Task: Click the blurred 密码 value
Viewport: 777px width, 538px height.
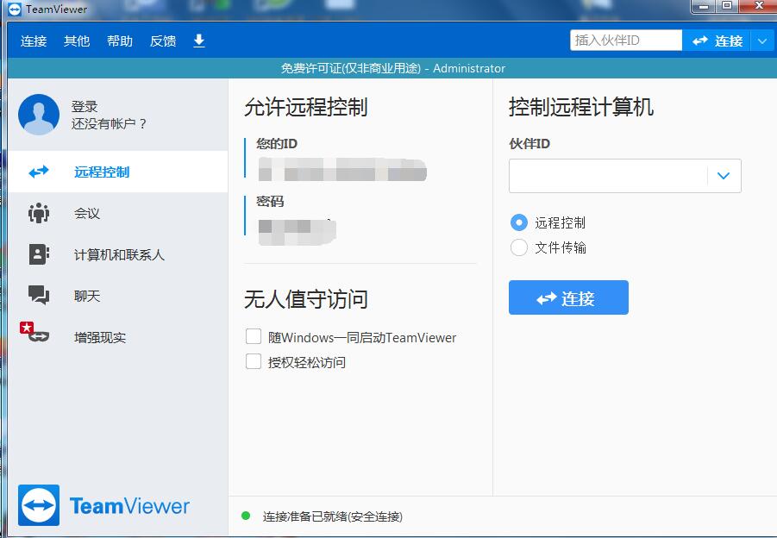Action: (298, 231)
